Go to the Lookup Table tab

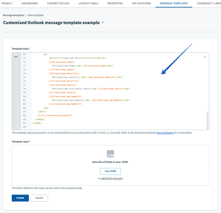[x=88, y=3]
